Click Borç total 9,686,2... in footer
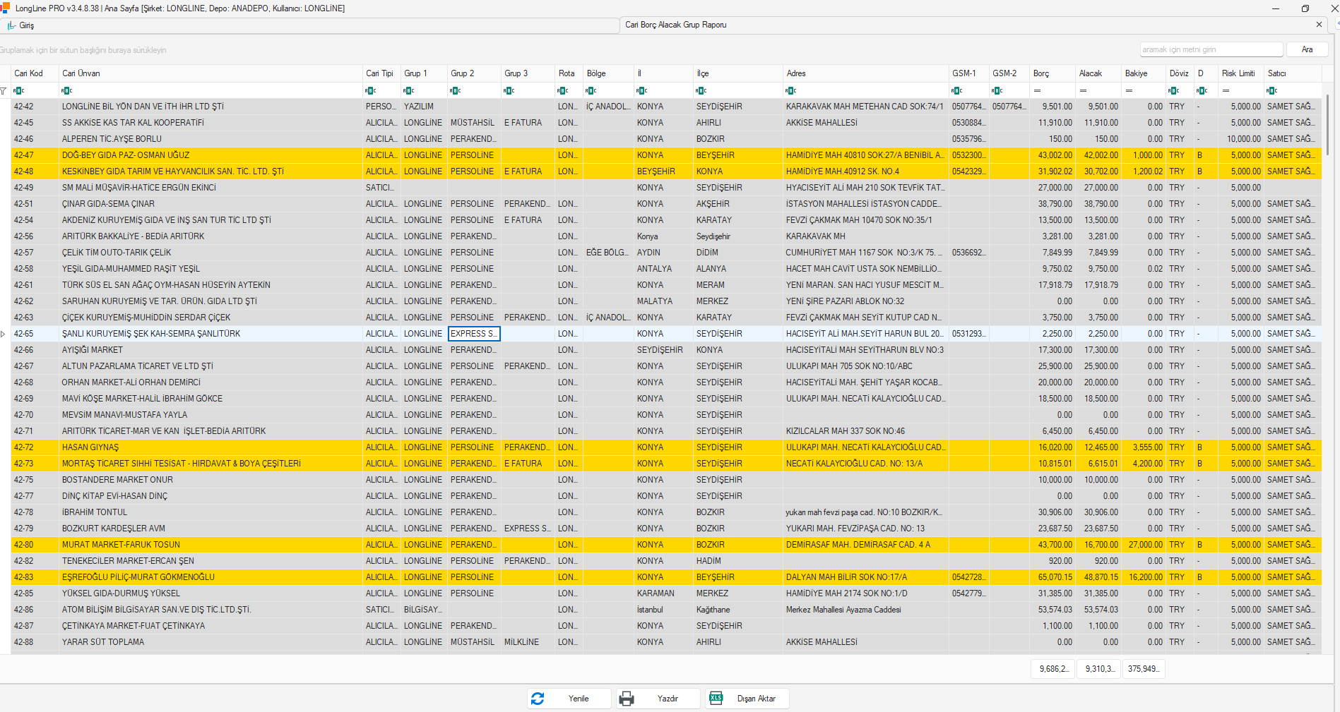The image size is (1340, 712). coord(1053,669)
